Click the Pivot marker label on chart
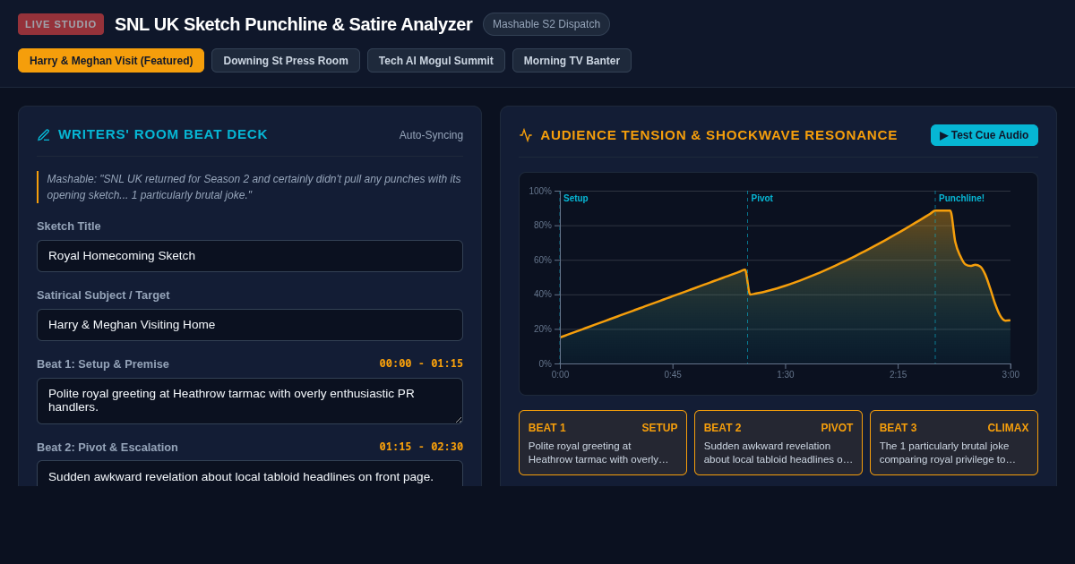 (762, 199)
